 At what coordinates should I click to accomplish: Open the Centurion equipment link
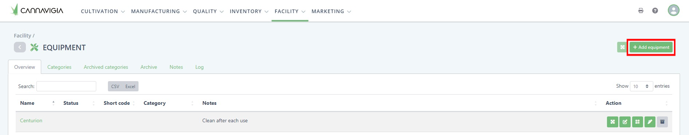[31, 120]
